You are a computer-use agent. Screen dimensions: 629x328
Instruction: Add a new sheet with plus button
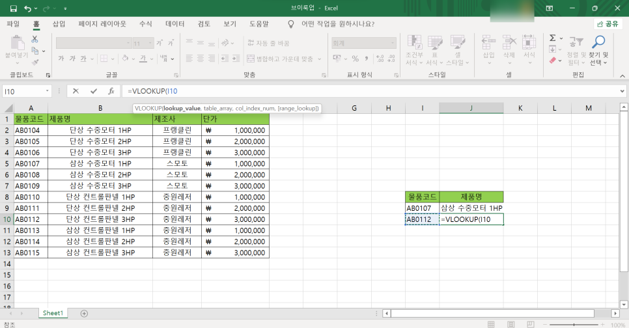tap(84, 314)
